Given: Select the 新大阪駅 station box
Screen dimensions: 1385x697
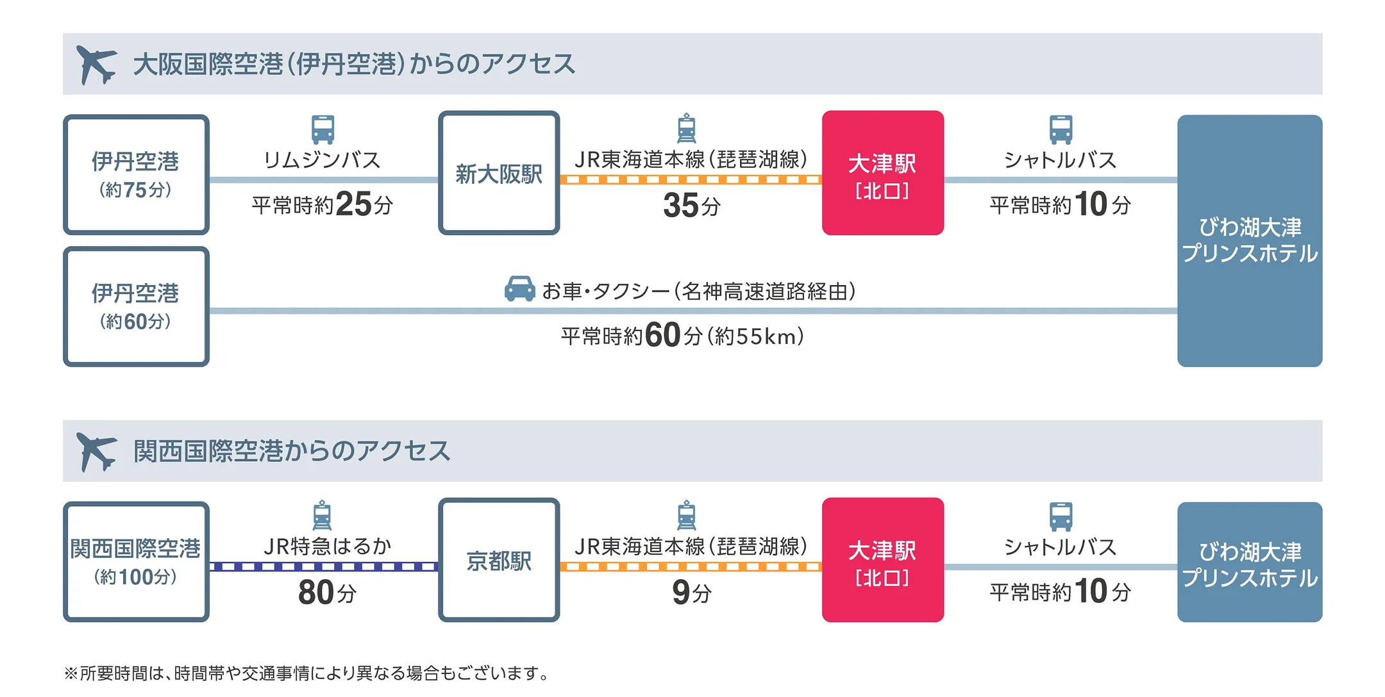Looking at the screenshot, I should pos(499,174).
